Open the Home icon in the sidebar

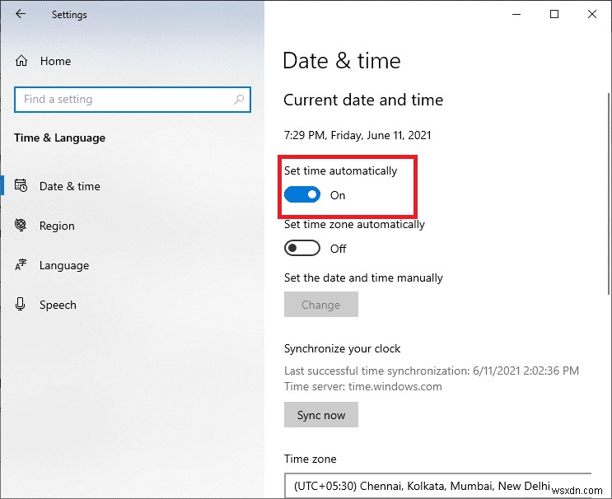tap(21, 61)
